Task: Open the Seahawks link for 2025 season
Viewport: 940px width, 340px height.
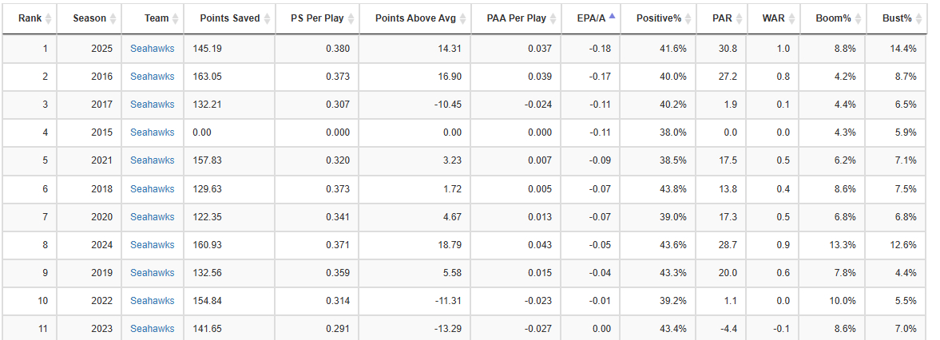Action: click(152, 49)
